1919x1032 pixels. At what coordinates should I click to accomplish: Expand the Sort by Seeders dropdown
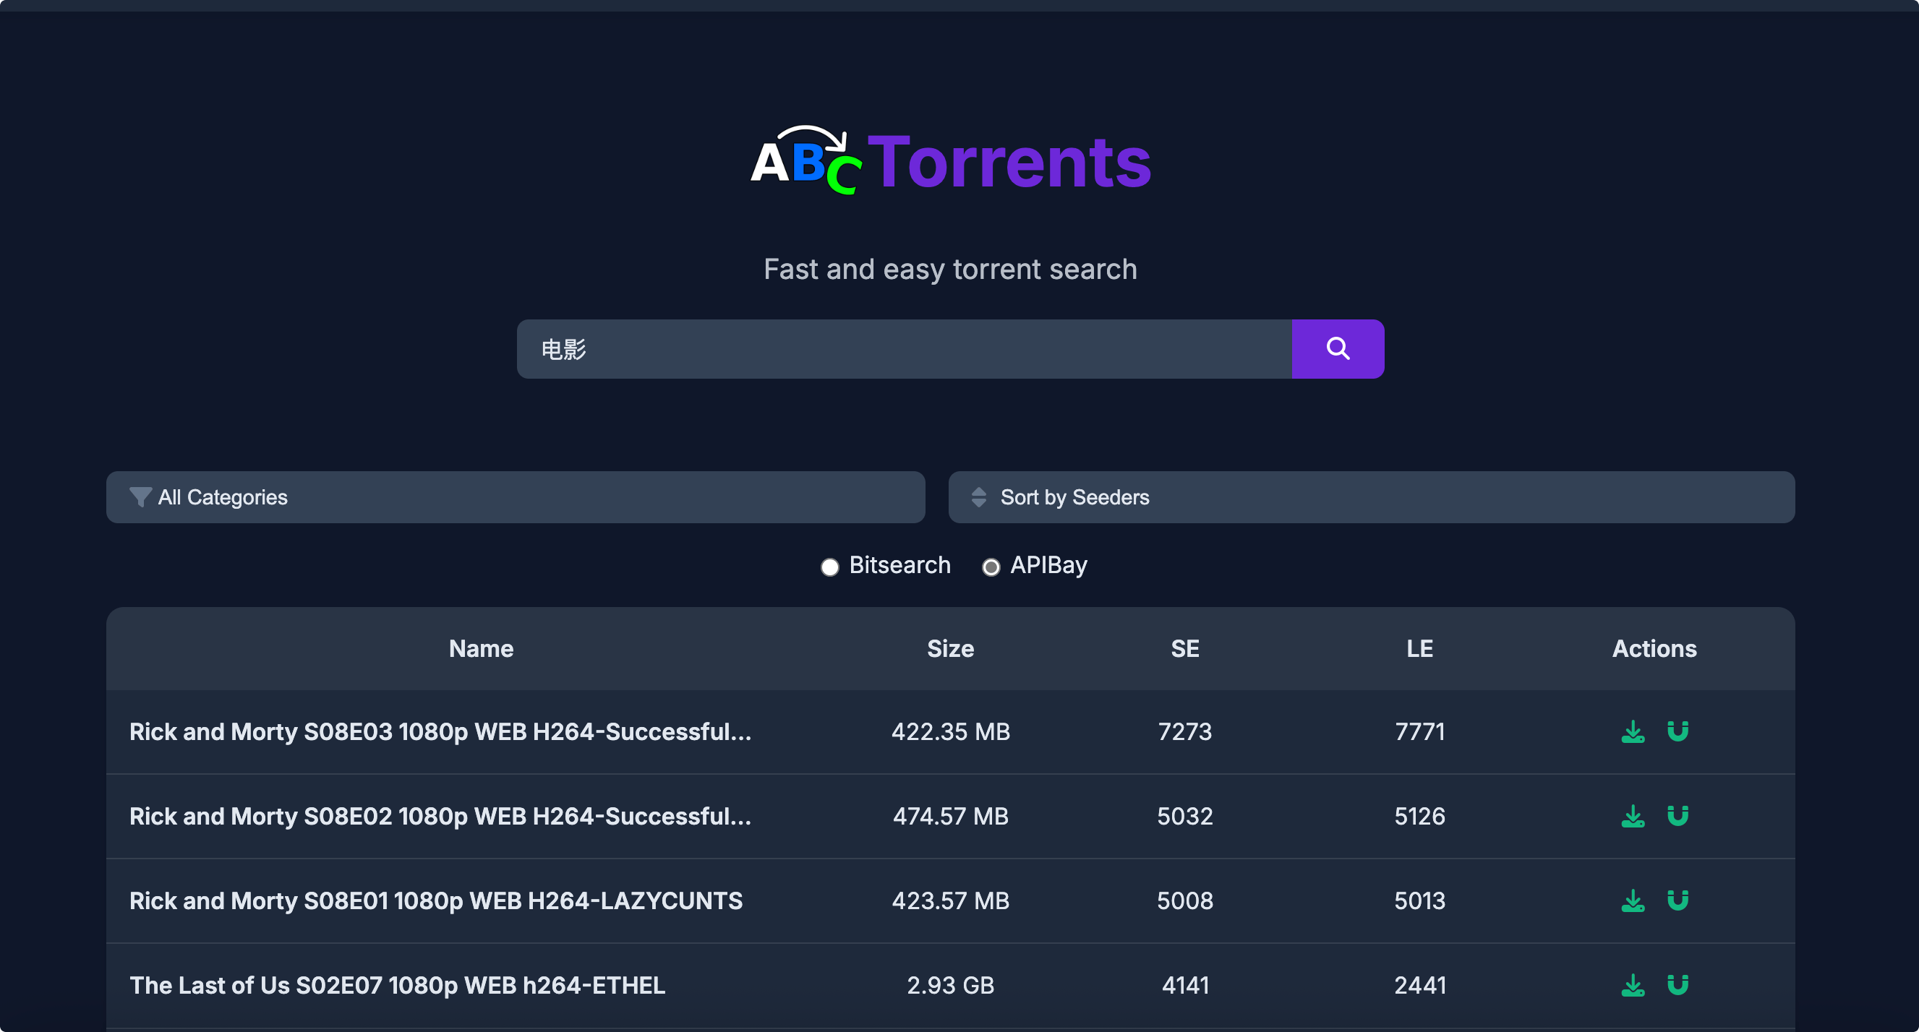click(1371, 496)
